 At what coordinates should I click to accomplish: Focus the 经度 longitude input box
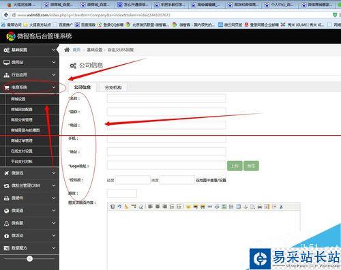[133, 180]
